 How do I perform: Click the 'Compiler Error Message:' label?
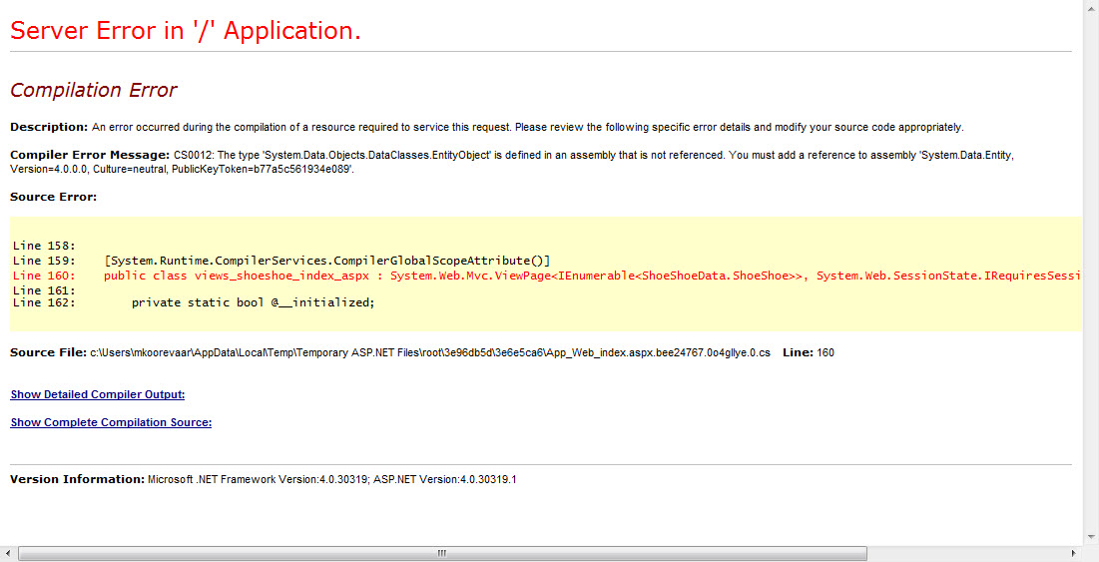pos(90,155)
